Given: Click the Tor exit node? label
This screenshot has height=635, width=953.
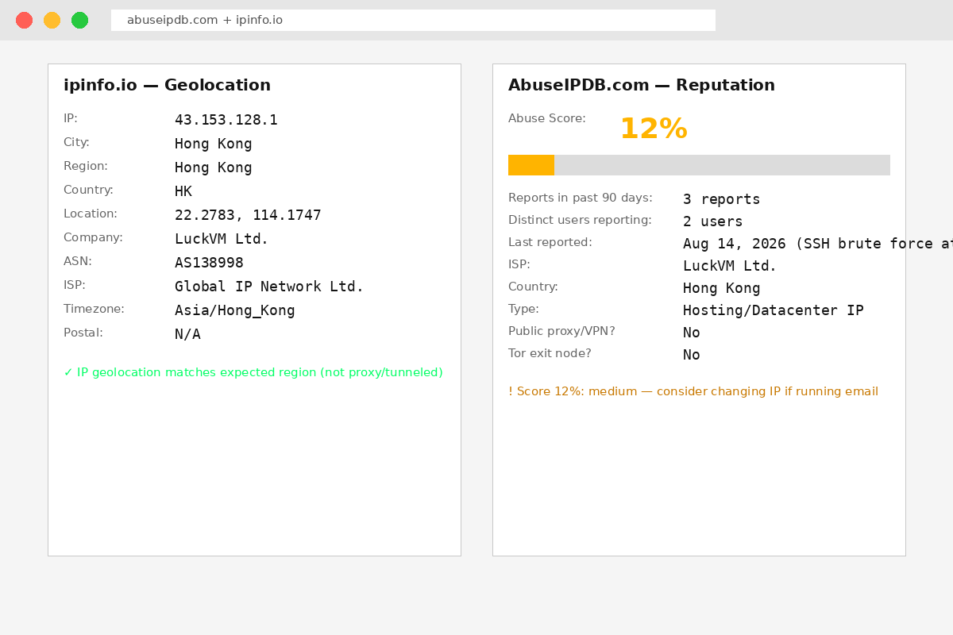Looking at the screenshot, I should coord(550,353).
